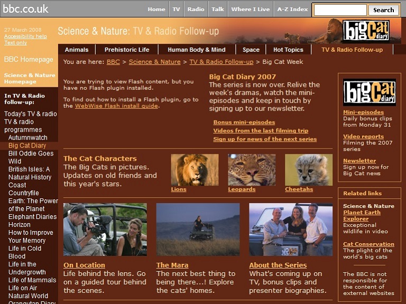This screenshot has width=406, height=304.
Task: Click the Search button
Action: click(x=383, y=10)
